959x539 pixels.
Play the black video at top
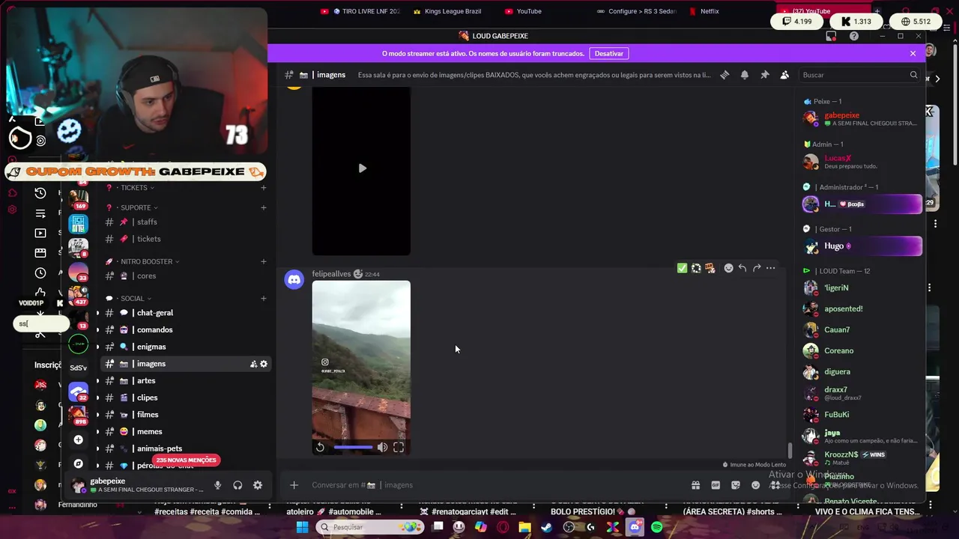(x=362, y=168)
